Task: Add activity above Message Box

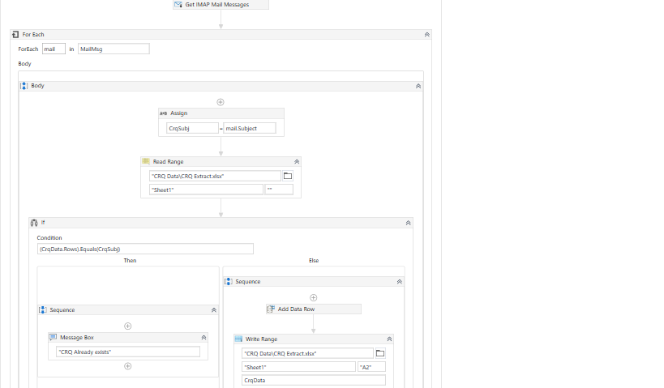Action: click(x=127, y=326)
